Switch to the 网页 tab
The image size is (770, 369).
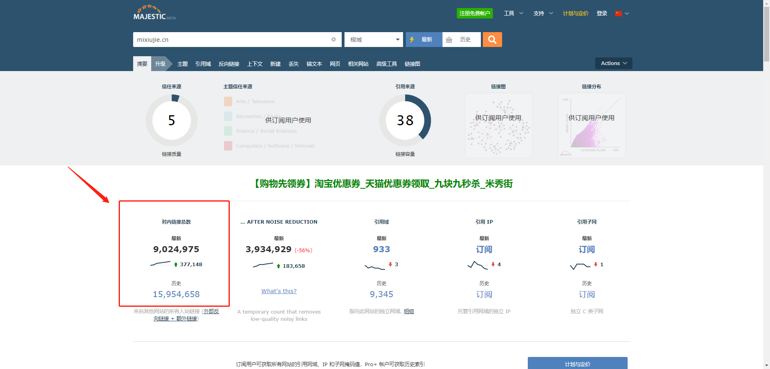[x=335, y=64]
